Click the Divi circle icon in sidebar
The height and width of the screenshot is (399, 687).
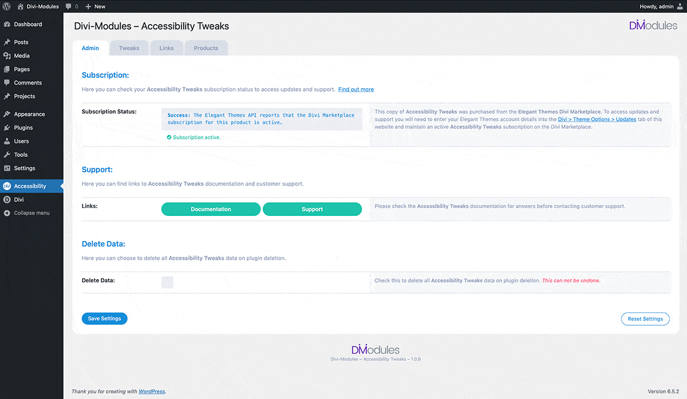click(7, 200)
